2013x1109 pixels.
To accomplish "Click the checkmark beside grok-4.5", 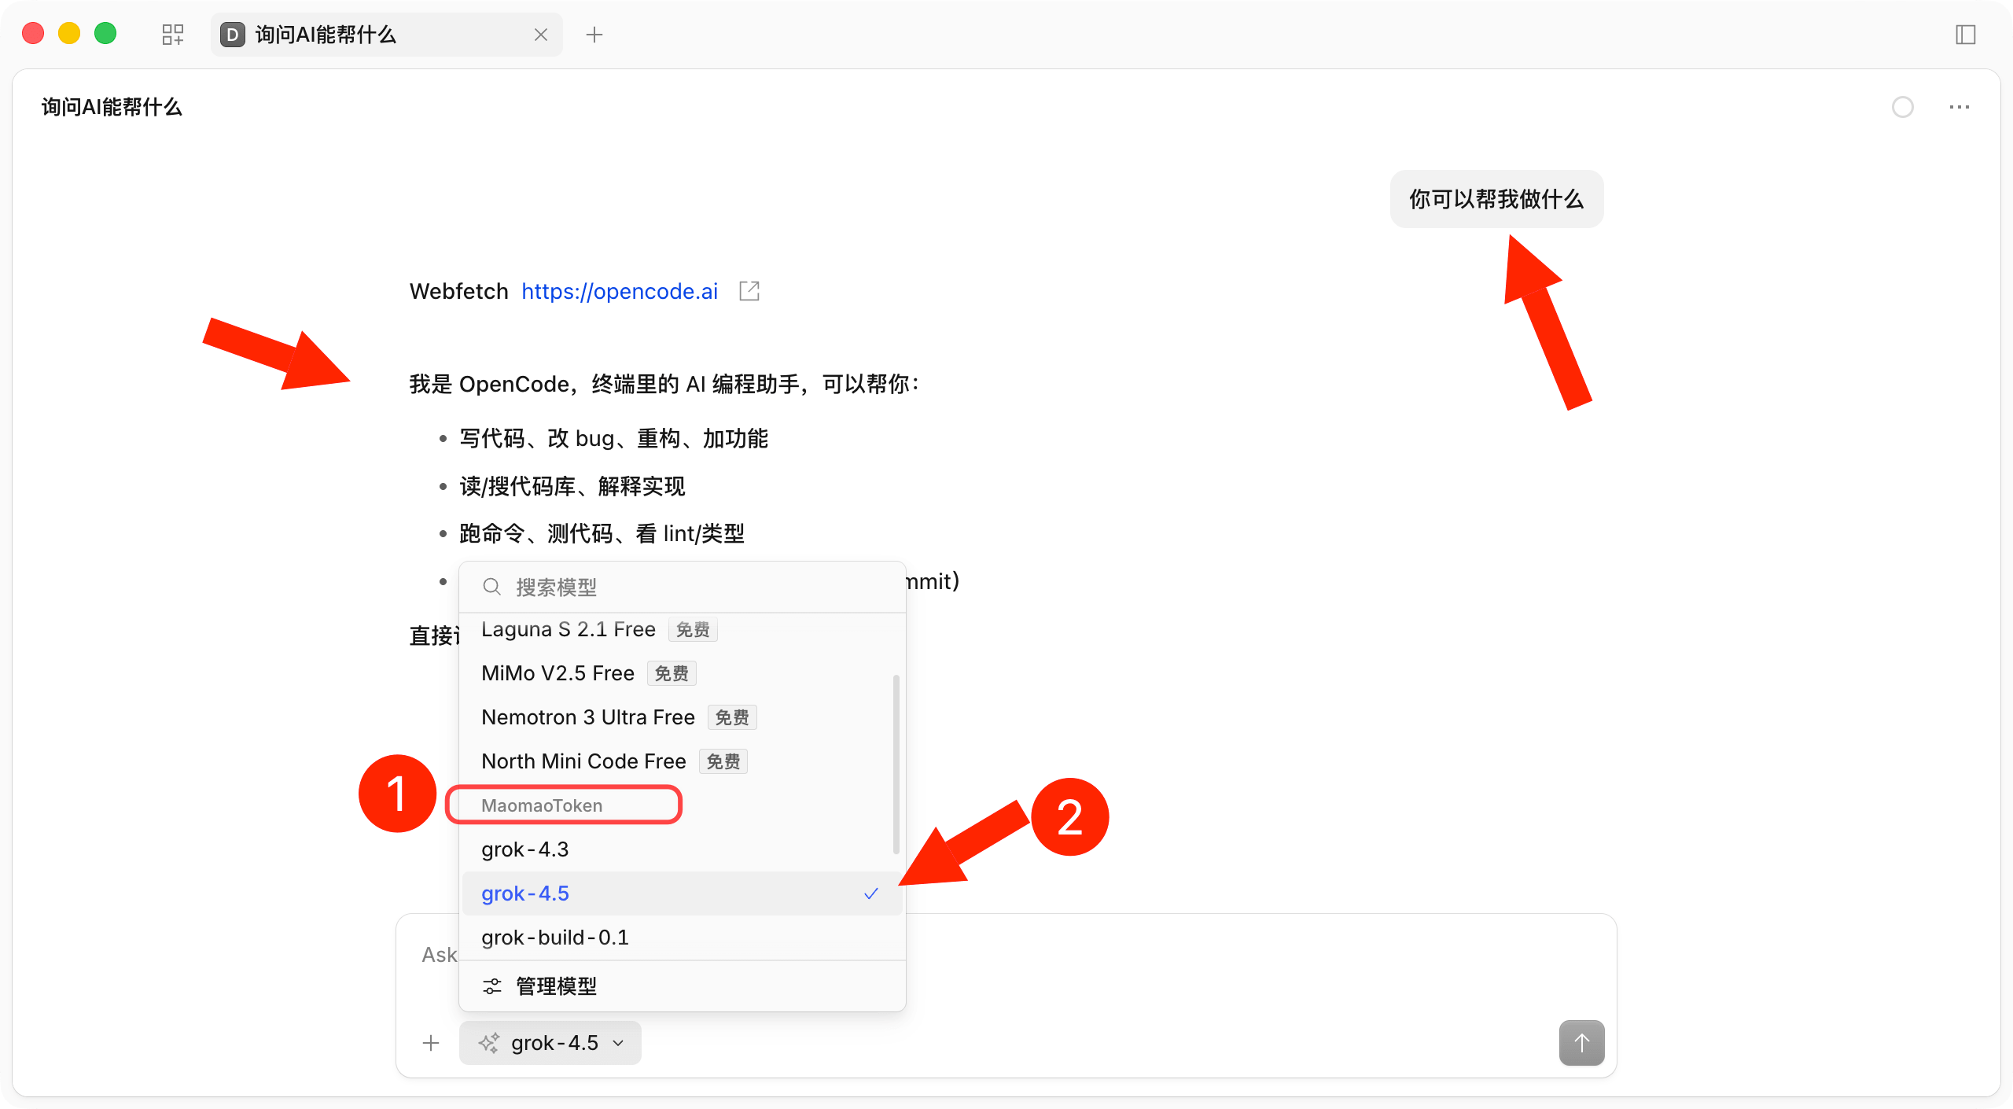I will 871,893.
